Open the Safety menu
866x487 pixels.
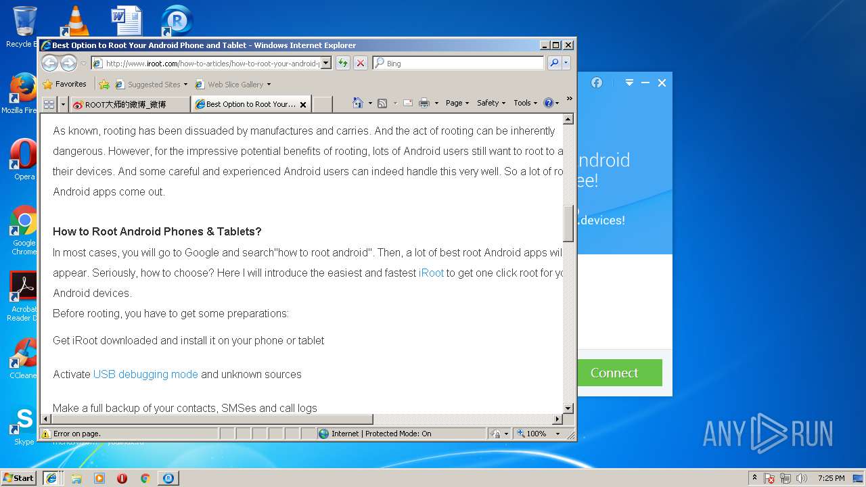pyautogui.click(x=491, y=103)
